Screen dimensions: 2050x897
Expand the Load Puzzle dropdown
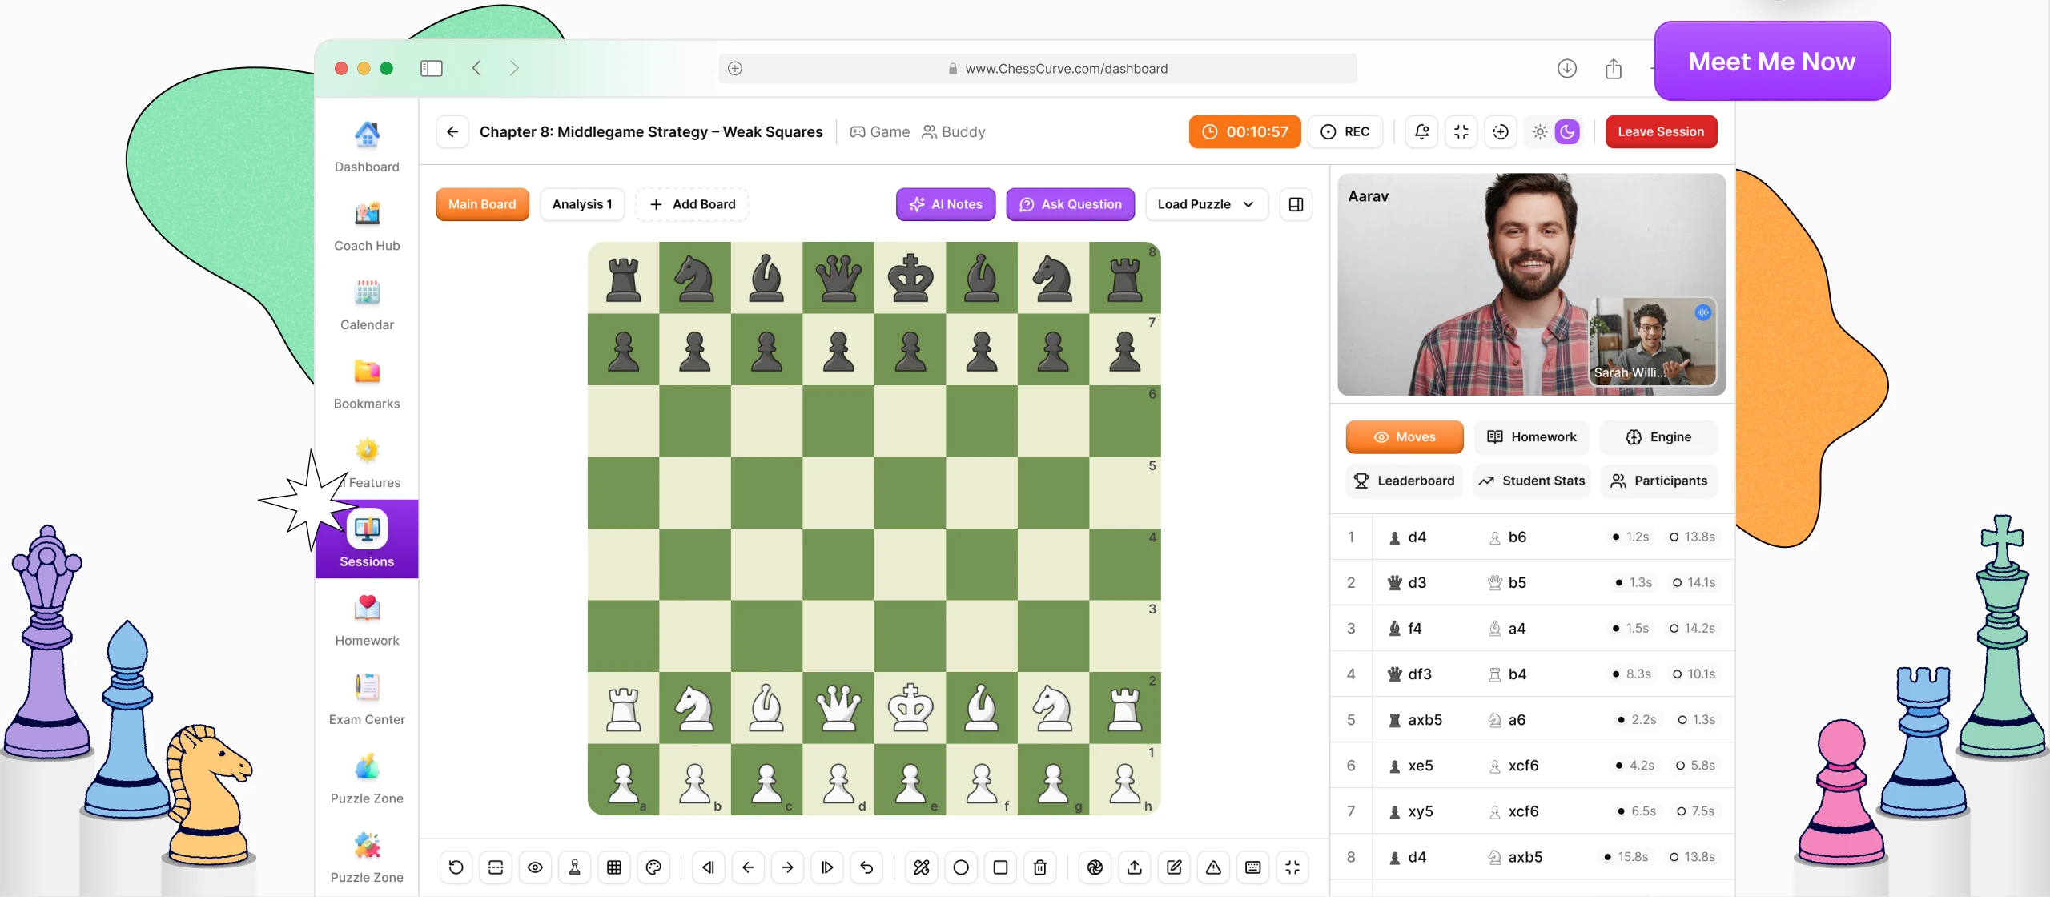1206,204
